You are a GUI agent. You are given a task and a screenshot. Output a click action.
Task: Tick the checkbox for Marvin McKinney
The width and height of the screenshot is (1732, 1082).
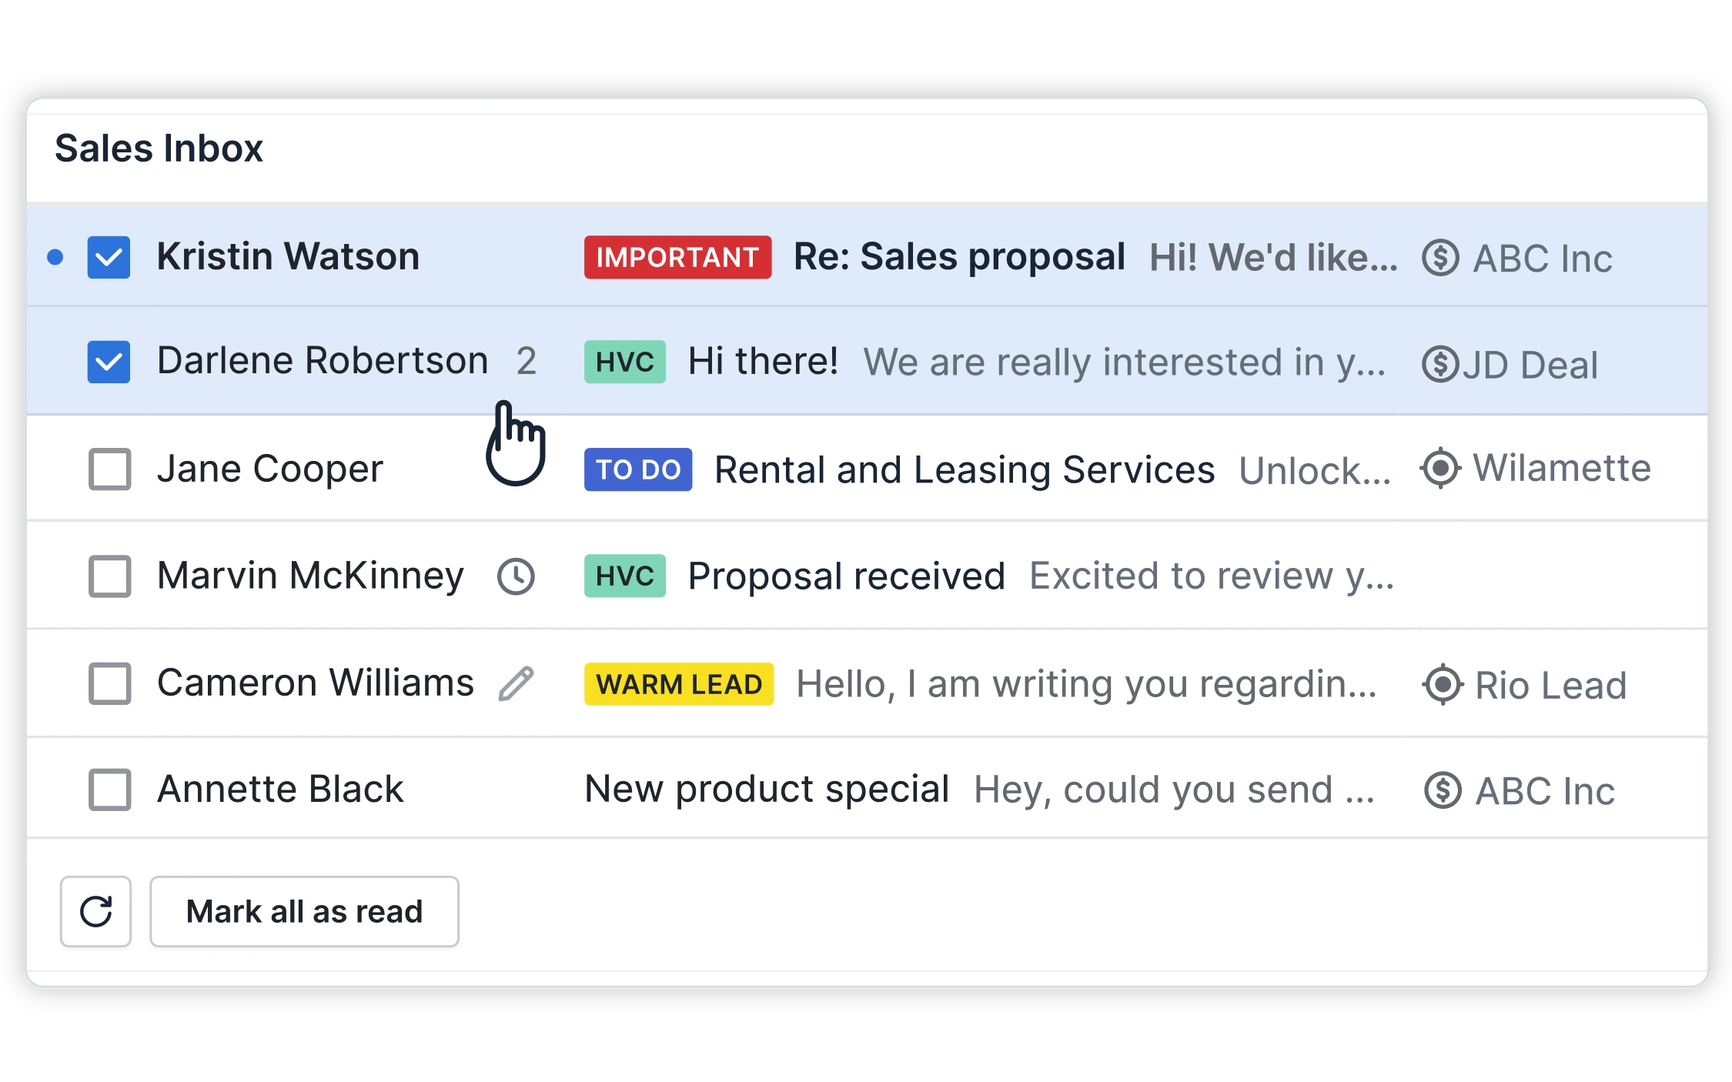tap(109, 576)
